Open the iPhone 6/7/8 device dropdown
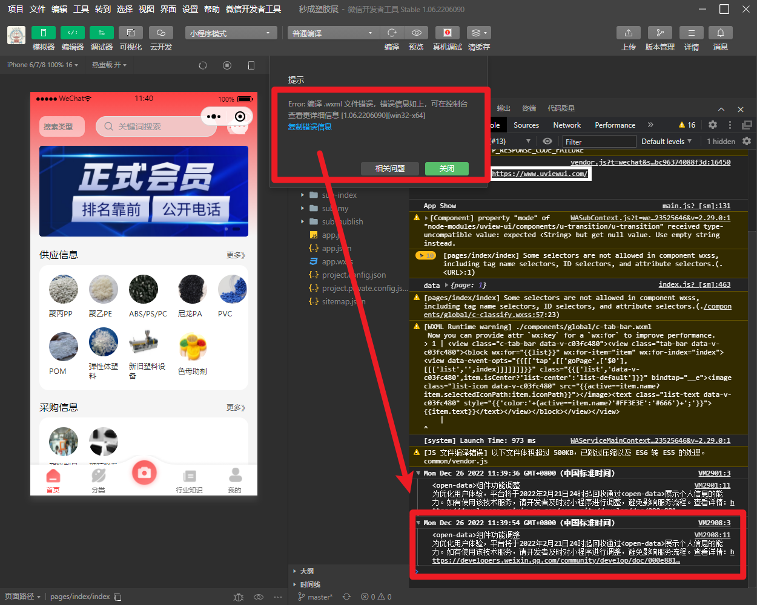The width and height of the screenshot is (757, 605). coord(42,65)
